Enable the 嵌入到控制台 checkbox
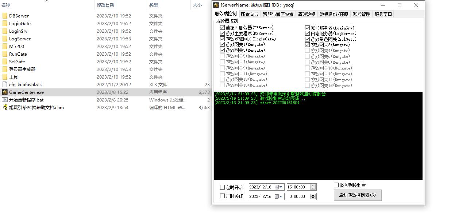 [336, 185]
